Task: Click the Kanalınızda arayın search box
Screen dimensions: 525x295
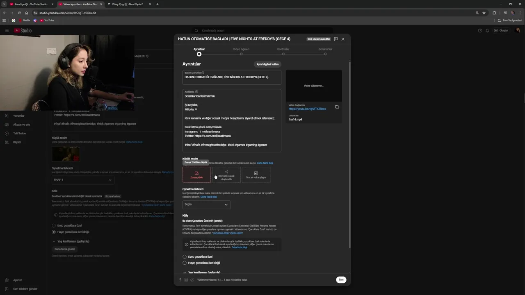Action: (x=262, y=30)
